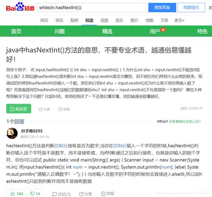This screenshot has height=197, width=212.
Task: Select the 知道 search tab
Action: pyautogui.click(x=89, y=20)
